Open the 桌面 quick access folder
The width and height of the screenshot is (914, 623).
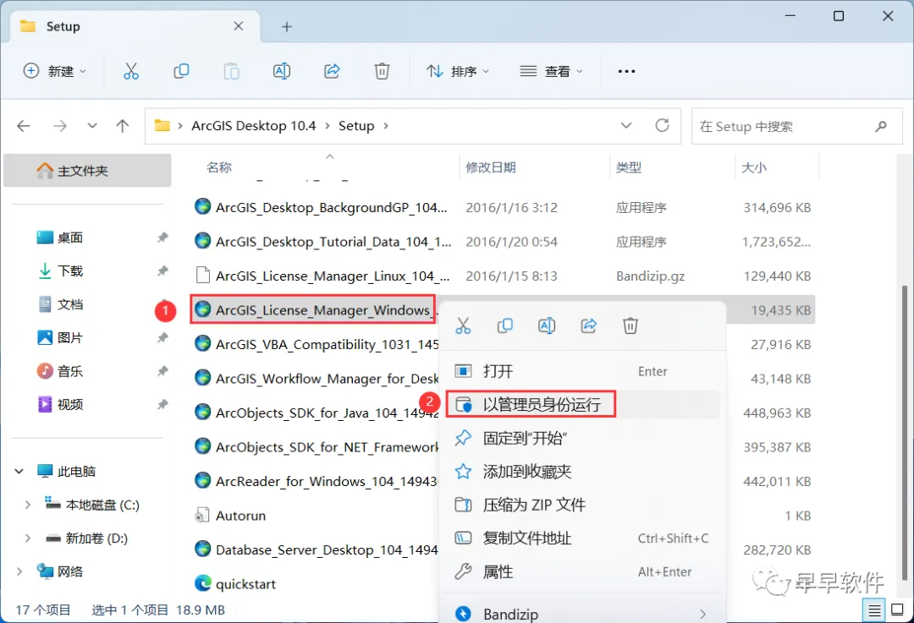pyautogui.click(x=70, y=238)
